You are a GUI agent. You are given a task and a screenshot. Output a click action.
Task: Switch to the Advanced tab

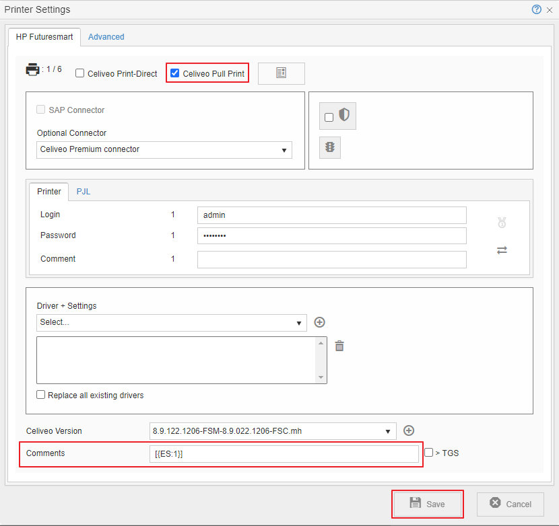(x=106, y=37)
